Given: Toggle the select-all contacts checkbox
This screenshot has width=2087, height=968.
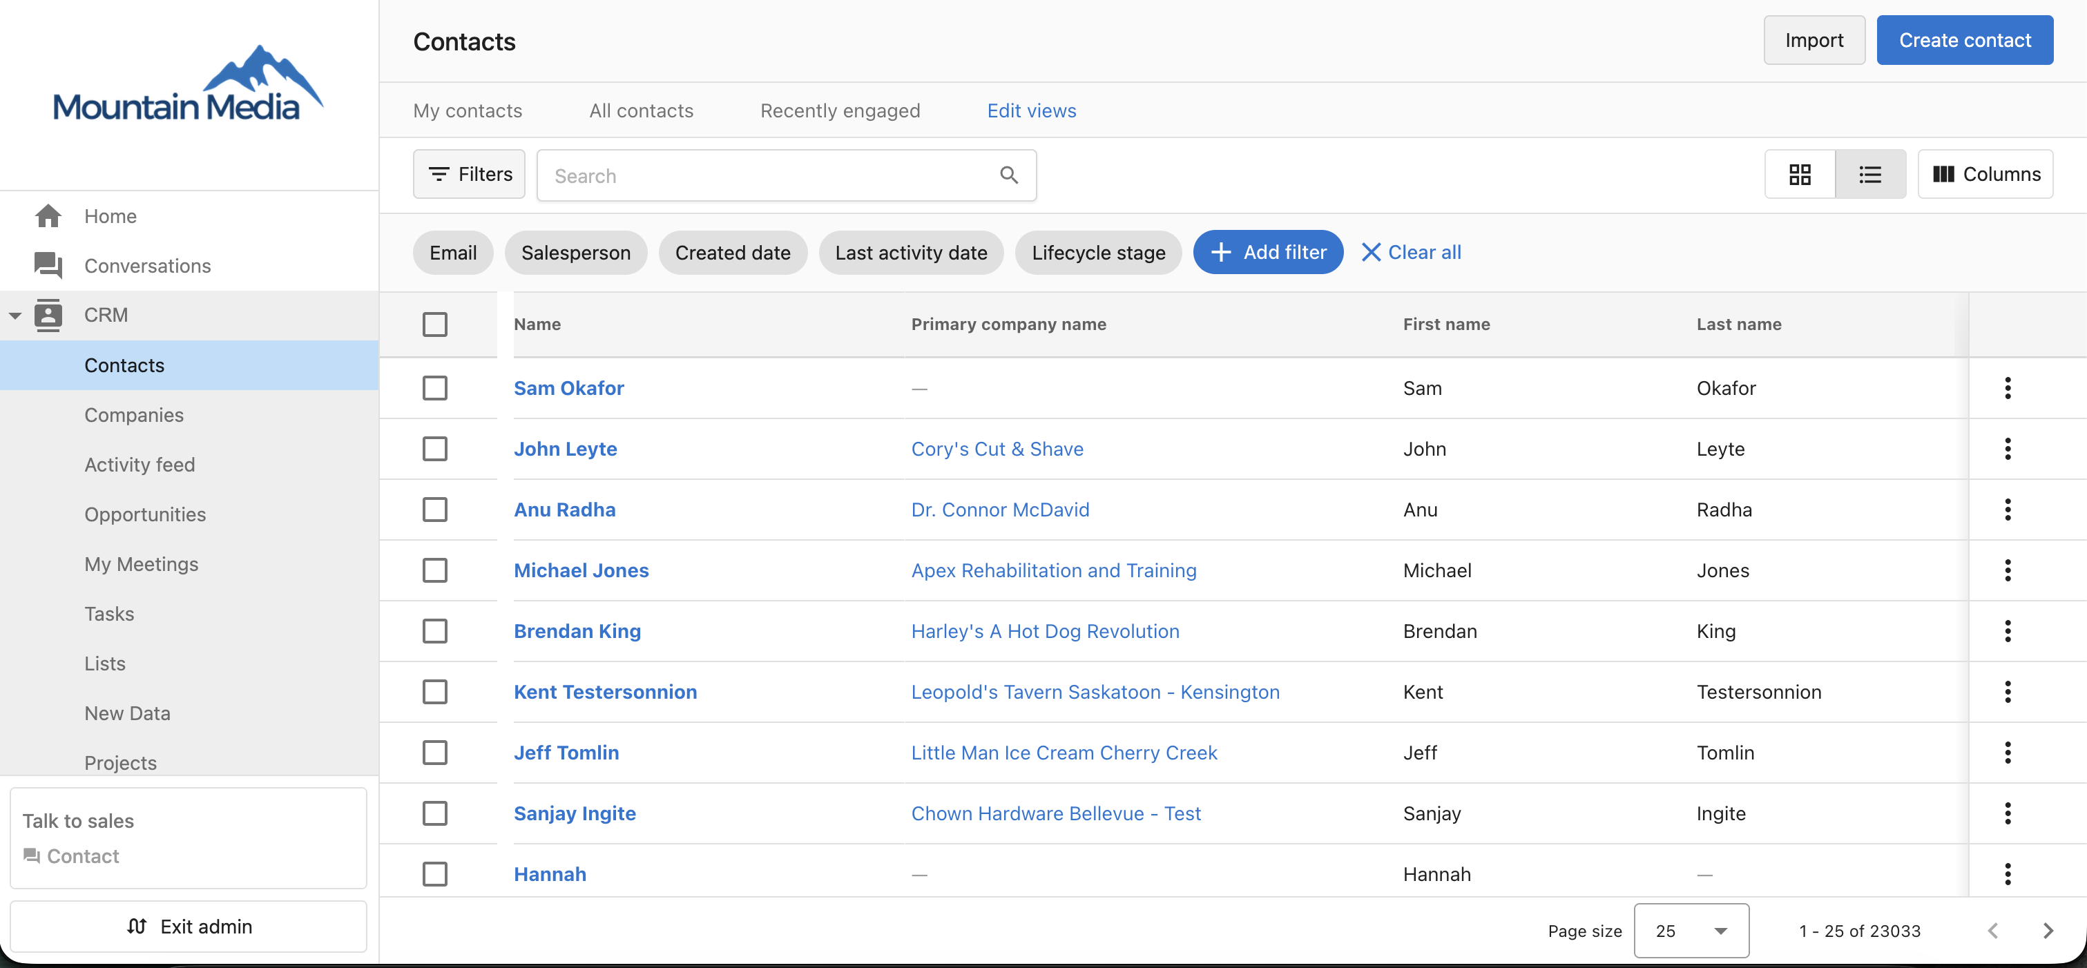Looking at the screenshot, I should (x=435, y=324).
